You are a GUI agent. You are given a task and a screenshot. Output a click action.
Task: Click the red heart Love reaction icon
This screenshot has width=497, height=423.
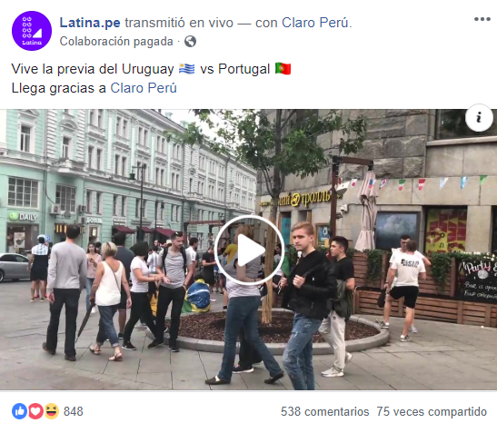pyautogui.click(x=35, y=411)
